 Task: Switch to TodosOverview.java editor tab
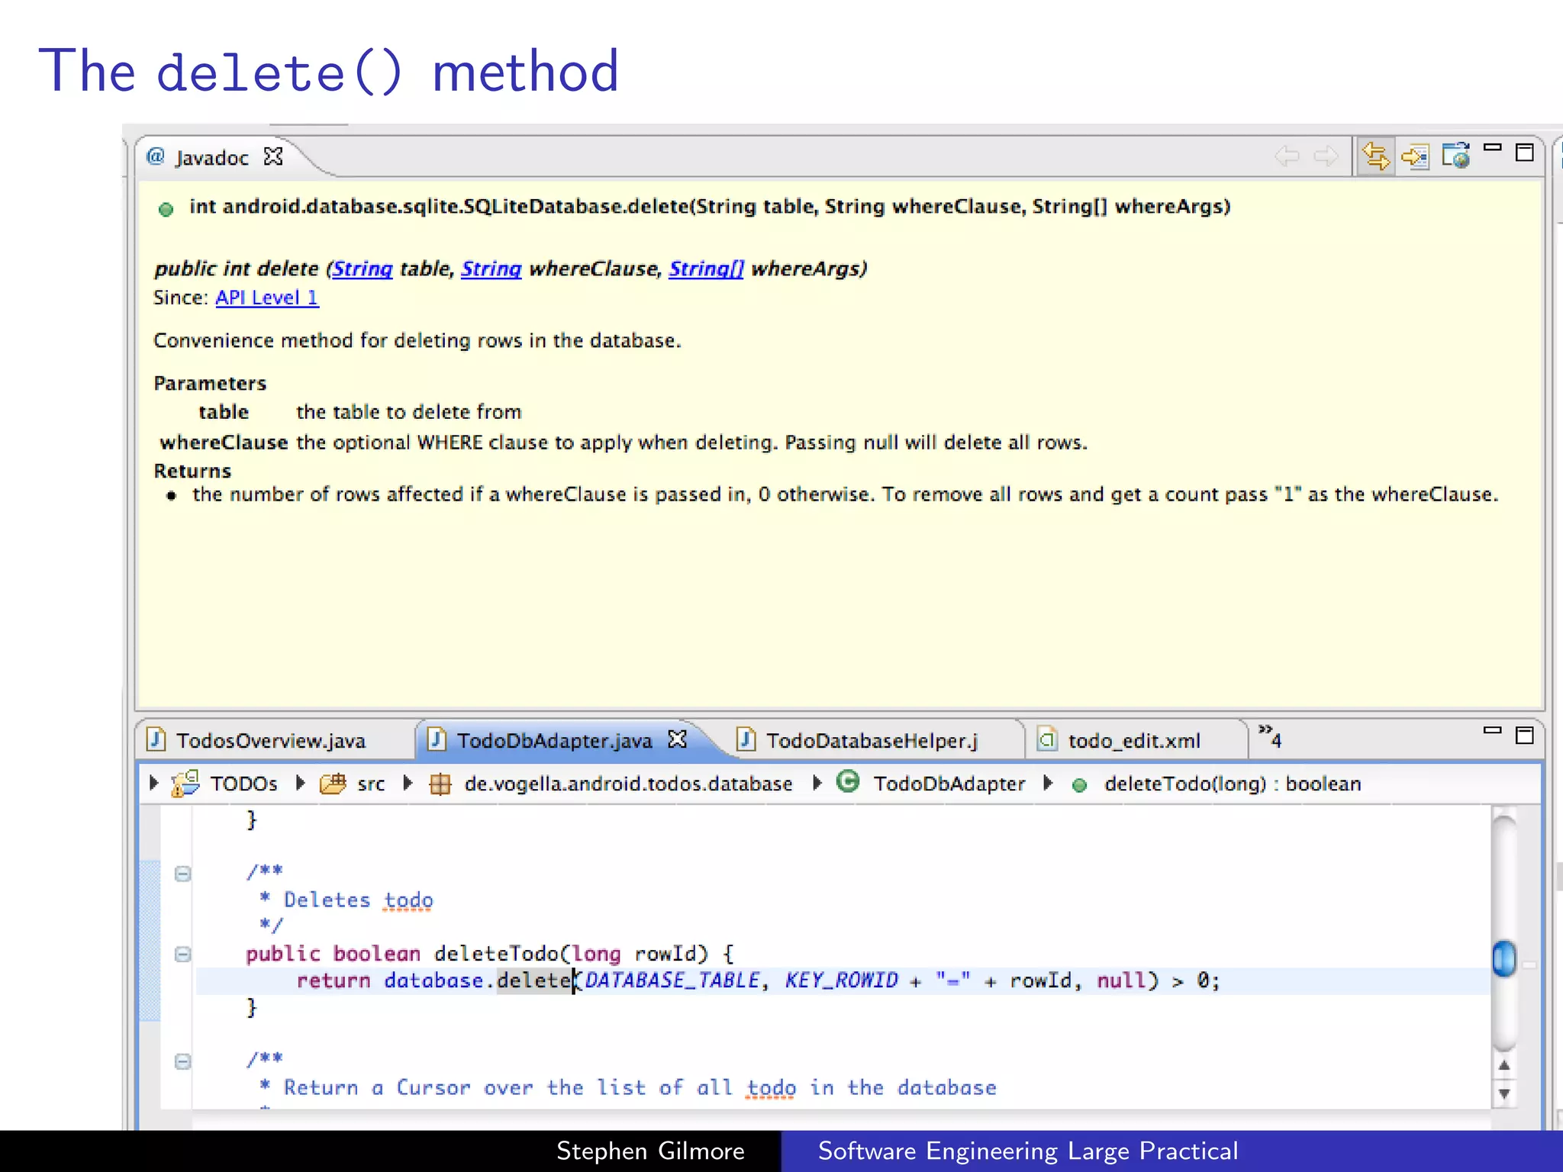coord(271,740)
